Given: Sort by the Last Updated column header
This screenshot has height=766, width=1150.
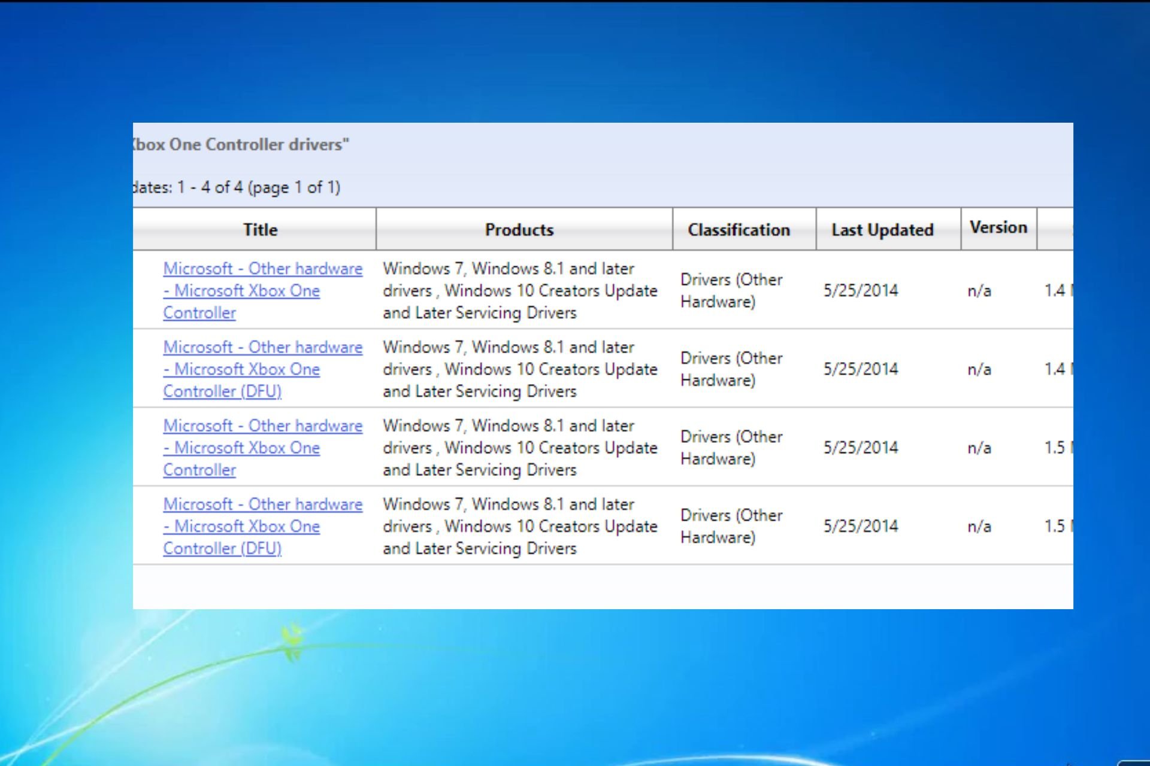Looking at the screenshot, I should [882, 230].
